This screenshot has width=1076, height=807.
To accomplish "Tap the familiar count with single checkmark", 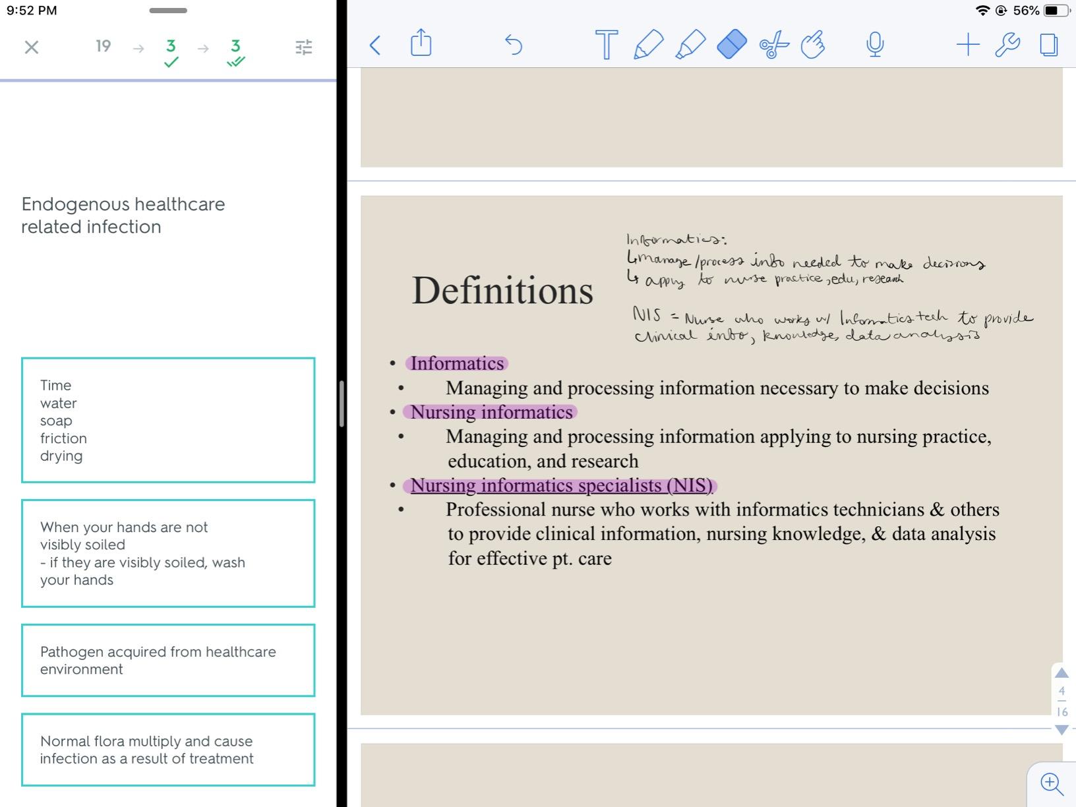I will (x=171, y=53).
